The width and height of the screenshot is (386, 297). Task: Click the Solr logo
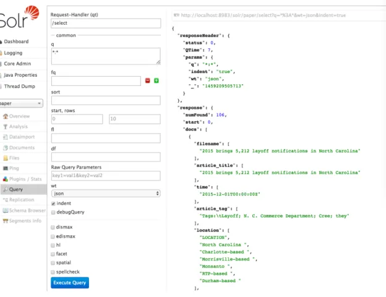click(19, 17)
